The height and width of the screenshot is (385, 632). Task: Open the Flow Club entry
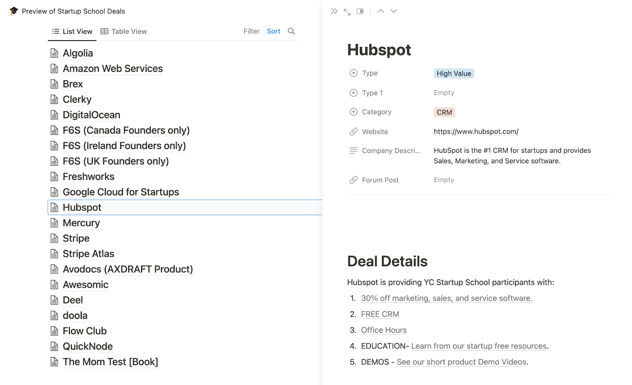(85, 331)
